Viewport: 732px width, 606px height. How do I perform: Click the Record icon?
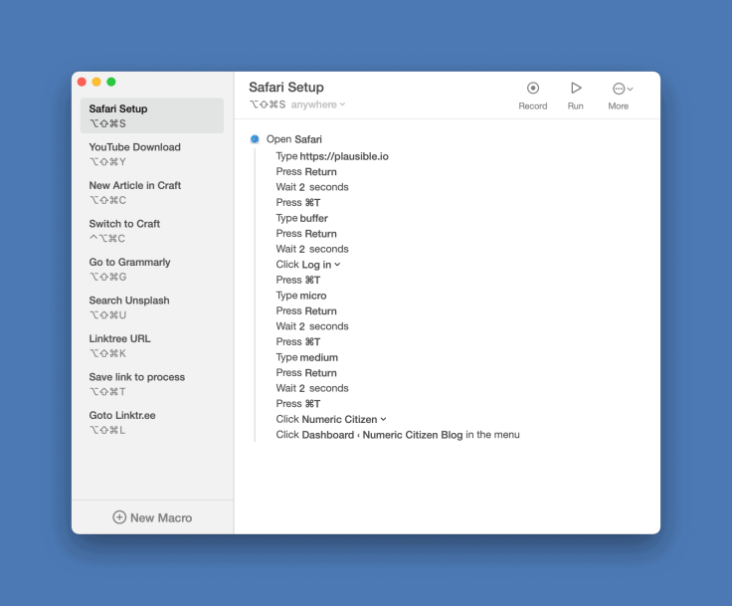click(533, 88)
